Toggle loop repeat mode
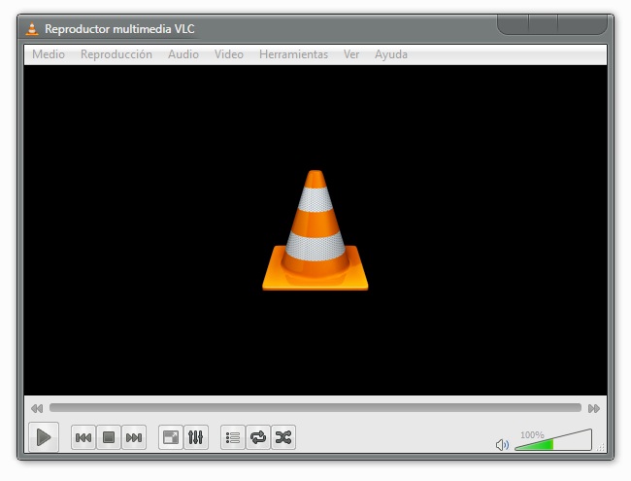Image resolution: width=631 pixels, height=481 pixels. pos(258,437)
